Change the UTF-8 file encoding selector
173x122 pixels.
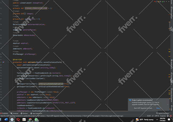[x=157, y=116]
